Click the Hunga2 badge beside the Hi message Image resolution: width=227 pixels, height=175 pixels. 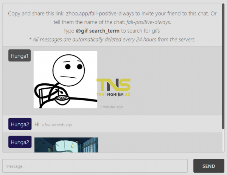20,124
